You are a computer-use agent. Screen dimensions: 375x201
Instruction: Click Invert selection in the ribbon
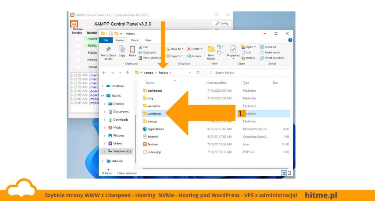click(x=272, y=58)
